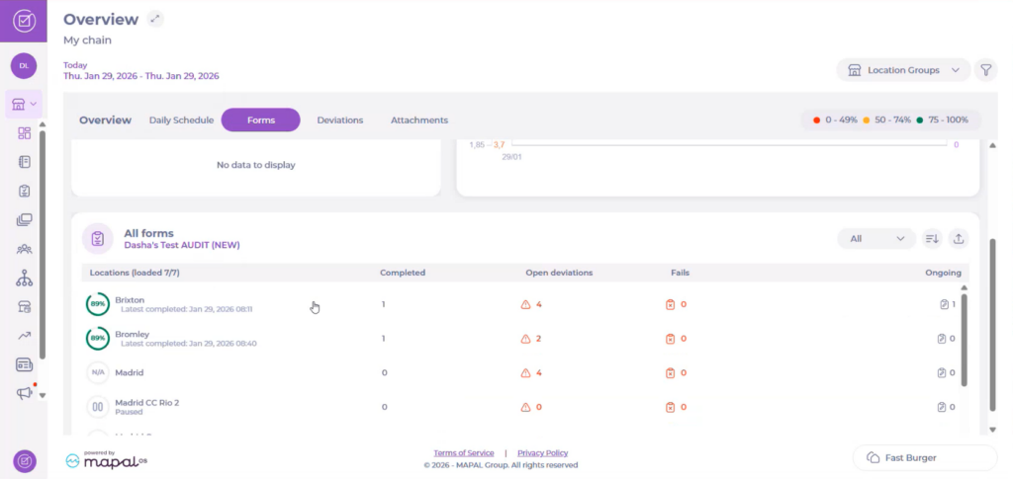Image resolution: width=1013 pixels, height=479 pixels.
Task: Open the DL user avatar
Action: click(24, 65)
